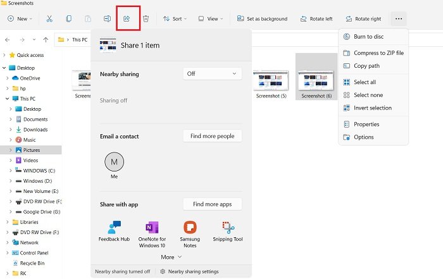This screenshot has height=279, width=443.
Task: Click the Delete trash icon
Action: [146, 19]
